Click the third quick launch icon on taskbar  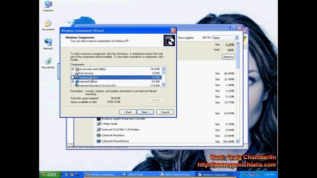[x=77, y=175]
